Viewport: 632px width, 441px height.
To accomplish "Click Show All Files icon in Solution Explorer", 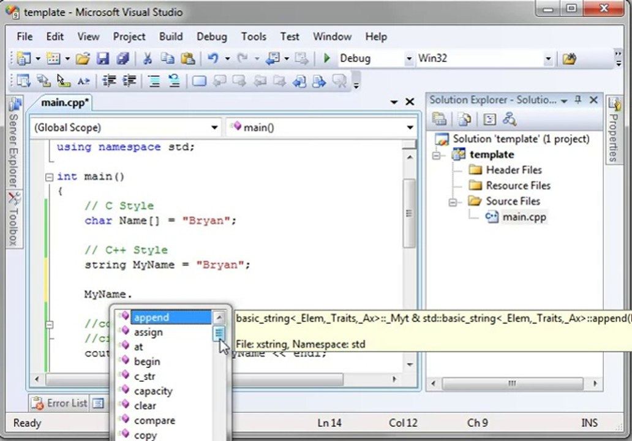I will [x=464, y=119].
